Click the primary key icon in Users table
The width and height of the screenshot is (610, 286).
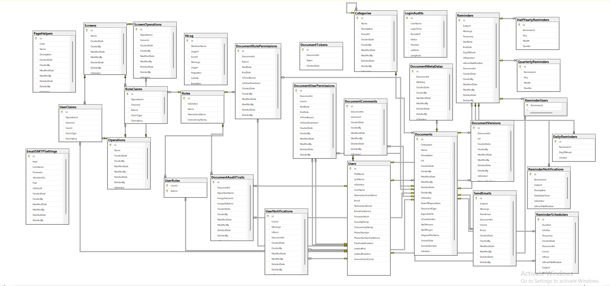tap(350, 169)
